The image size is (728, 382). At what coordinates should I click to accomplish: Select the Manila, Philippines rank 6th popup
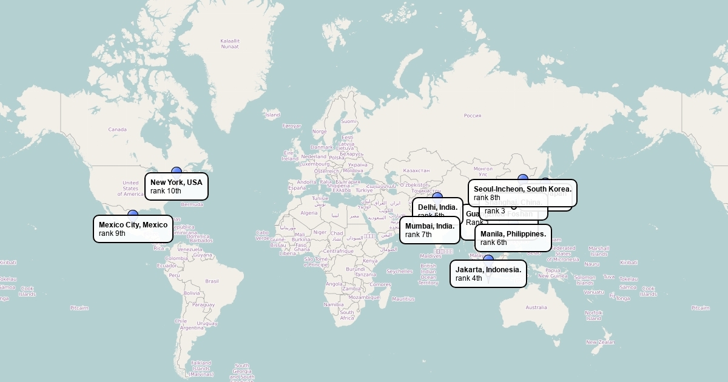click(513, 238)
